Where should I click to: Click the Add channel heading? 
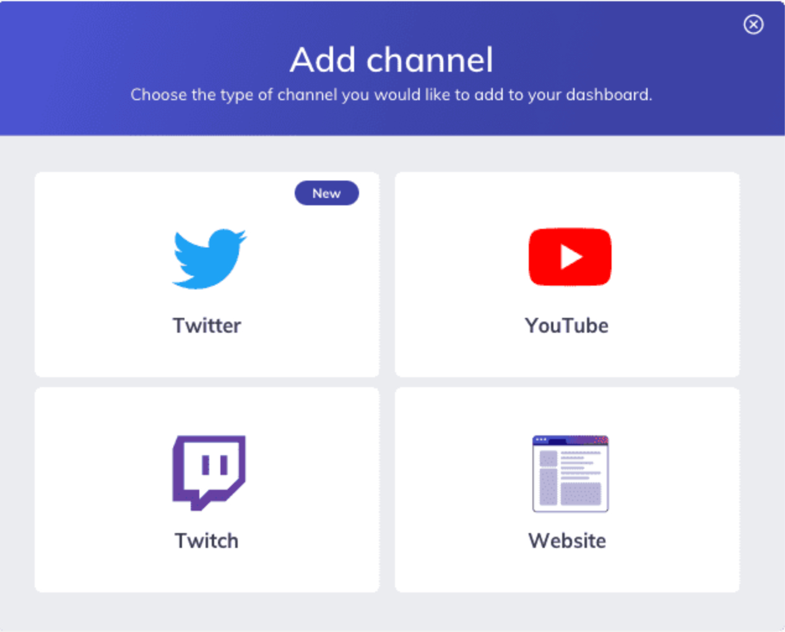[x=392, y=60]
